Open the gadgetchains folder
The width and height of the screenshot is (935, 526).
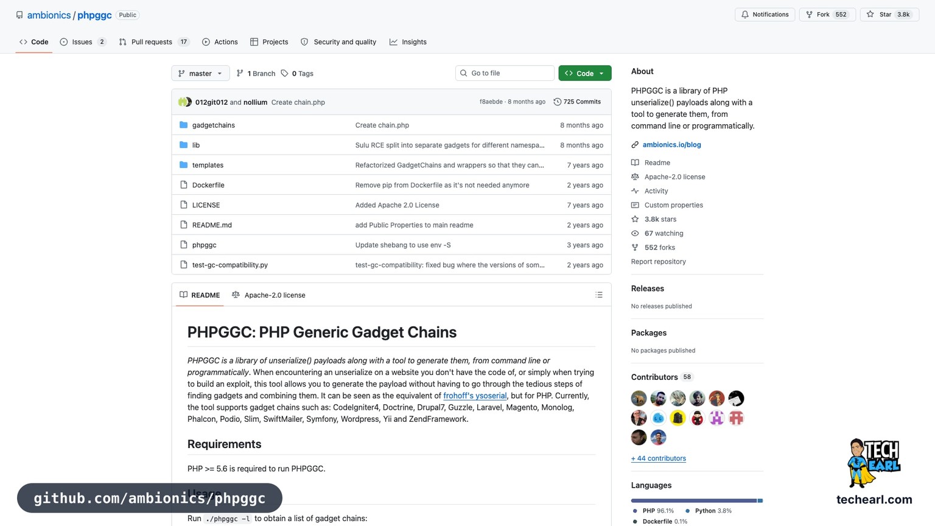pyautogui.click(x=213, y=125)
